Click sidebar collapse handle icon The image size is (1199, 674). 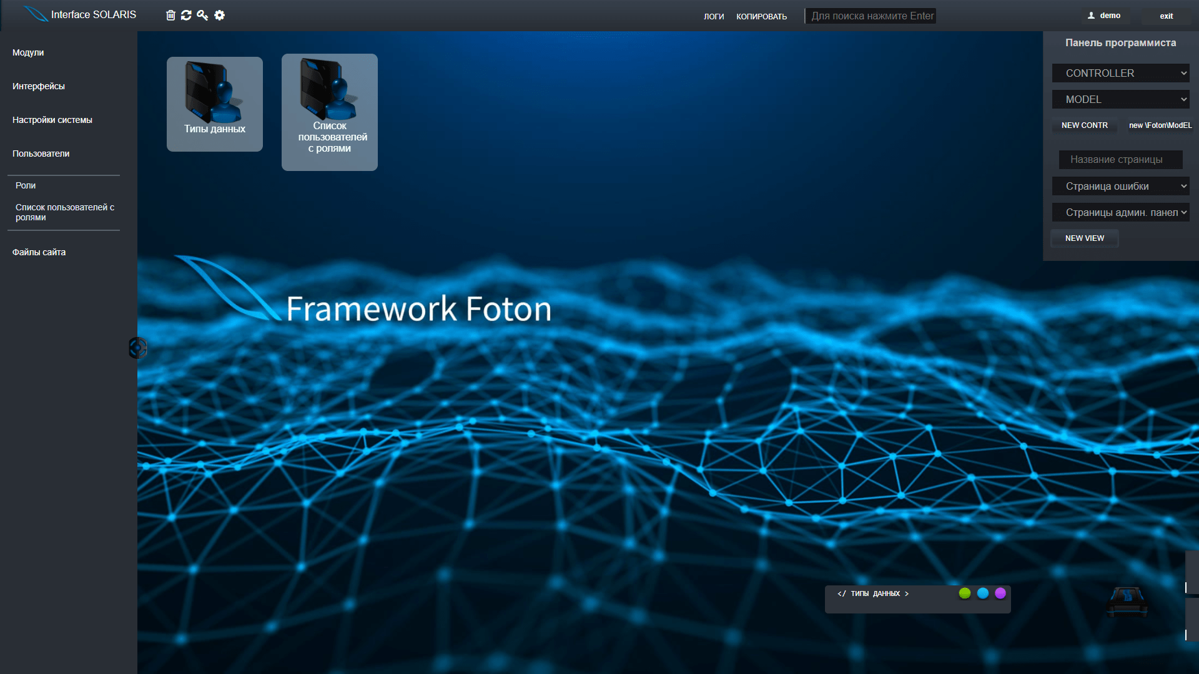click(x=137, y=348)
